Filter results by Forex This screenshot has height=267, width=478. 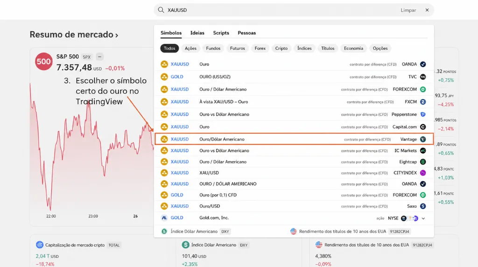point(260,48)
